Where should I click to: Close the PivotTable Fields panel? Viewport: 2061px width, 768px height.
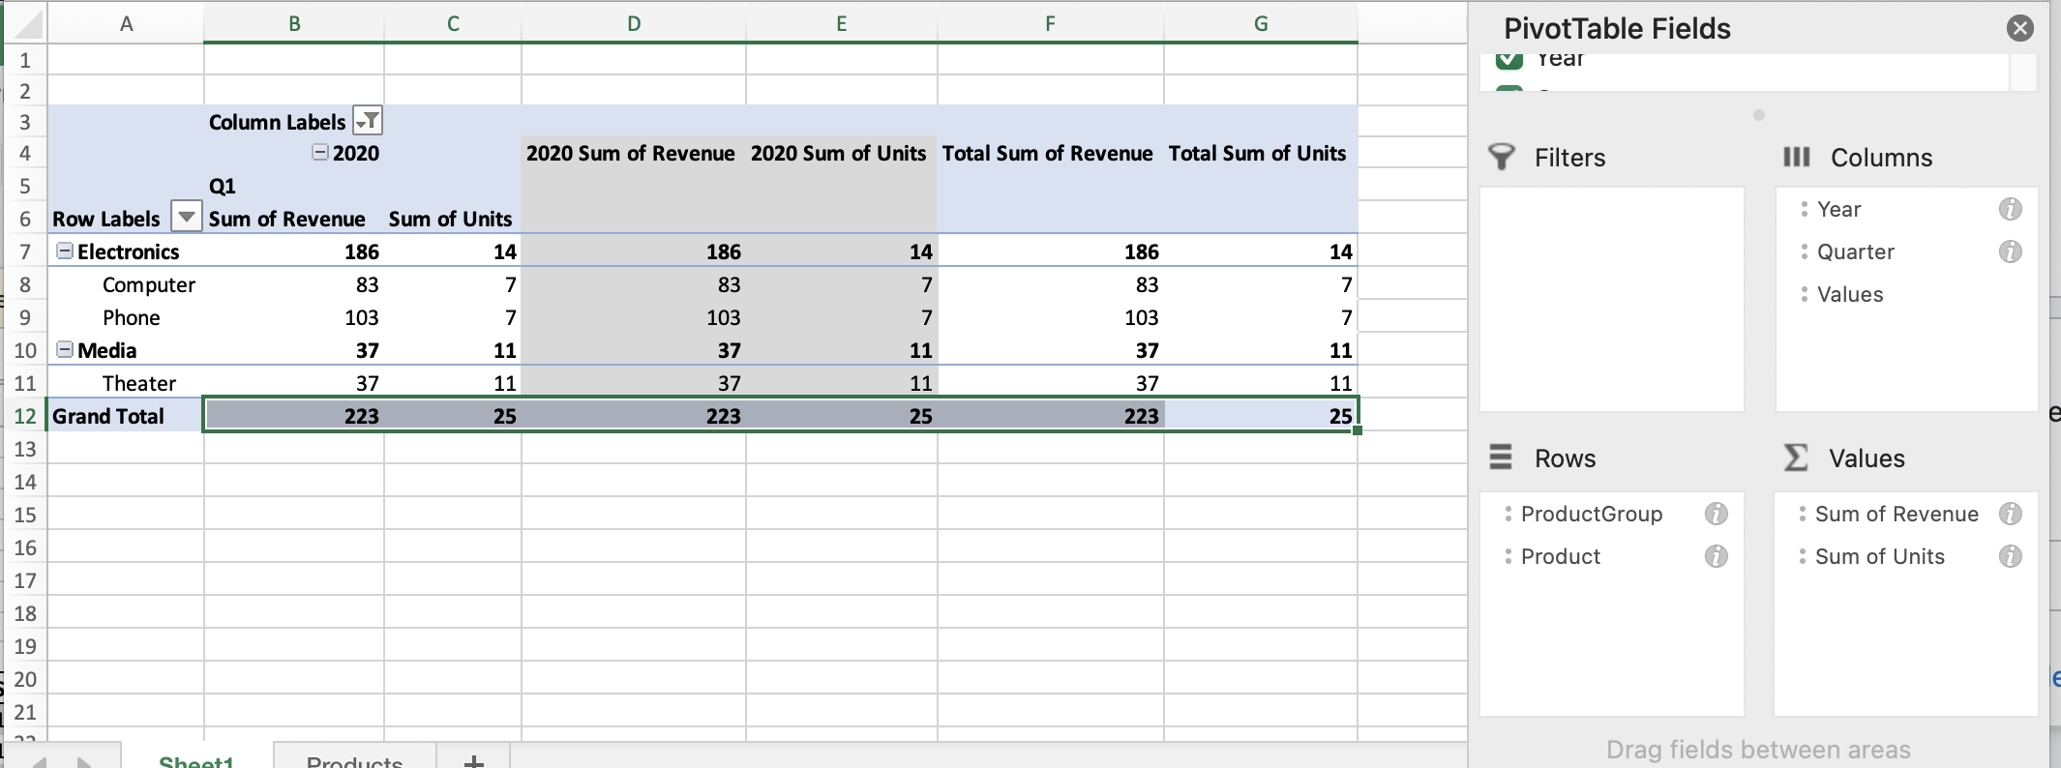[2019, 28]
